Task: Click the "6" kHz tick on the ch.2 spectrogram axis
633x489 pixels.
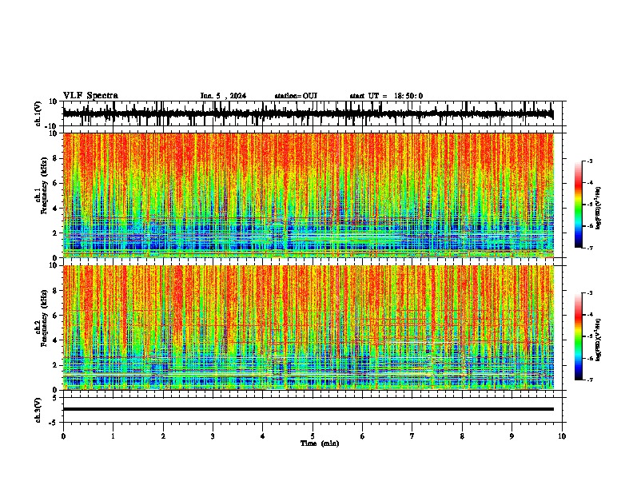Action: (56, 316)
